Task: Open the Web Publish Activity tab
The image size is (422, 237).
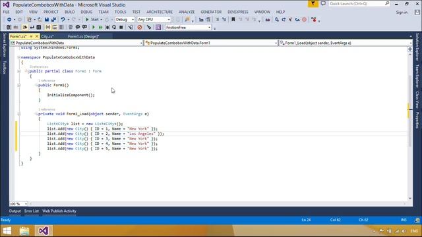Action: pos(59,211)
